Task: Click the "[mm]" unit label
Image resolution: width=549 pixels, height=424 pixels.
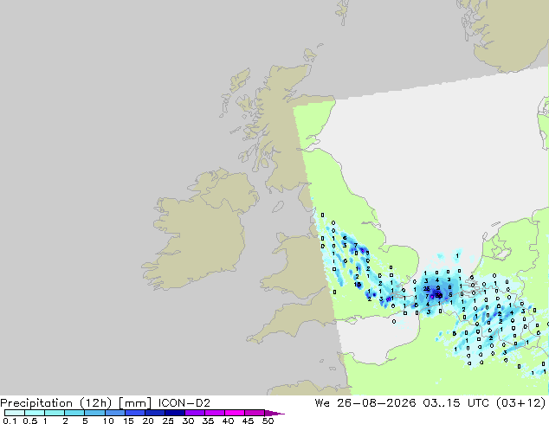Action: tap(135, 403)
